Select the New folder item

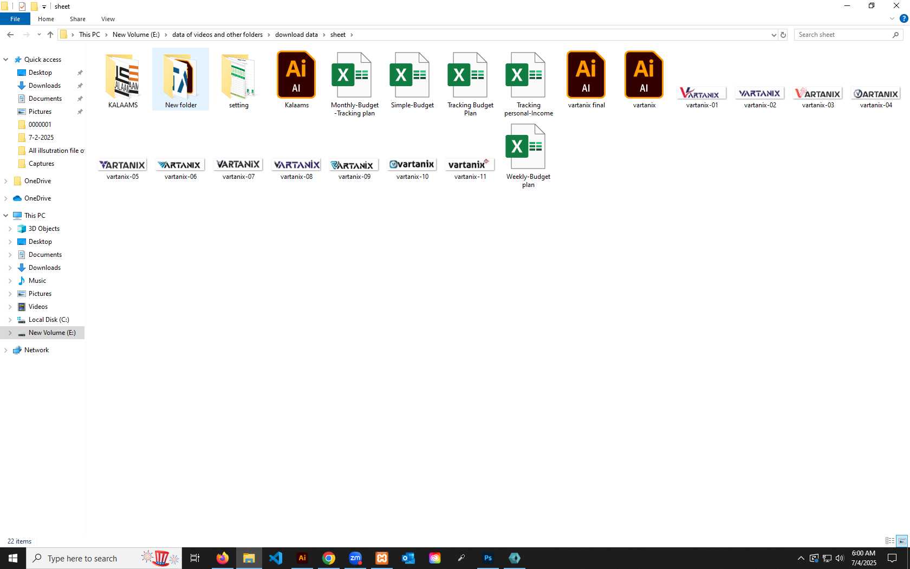[x=181, y=80]
